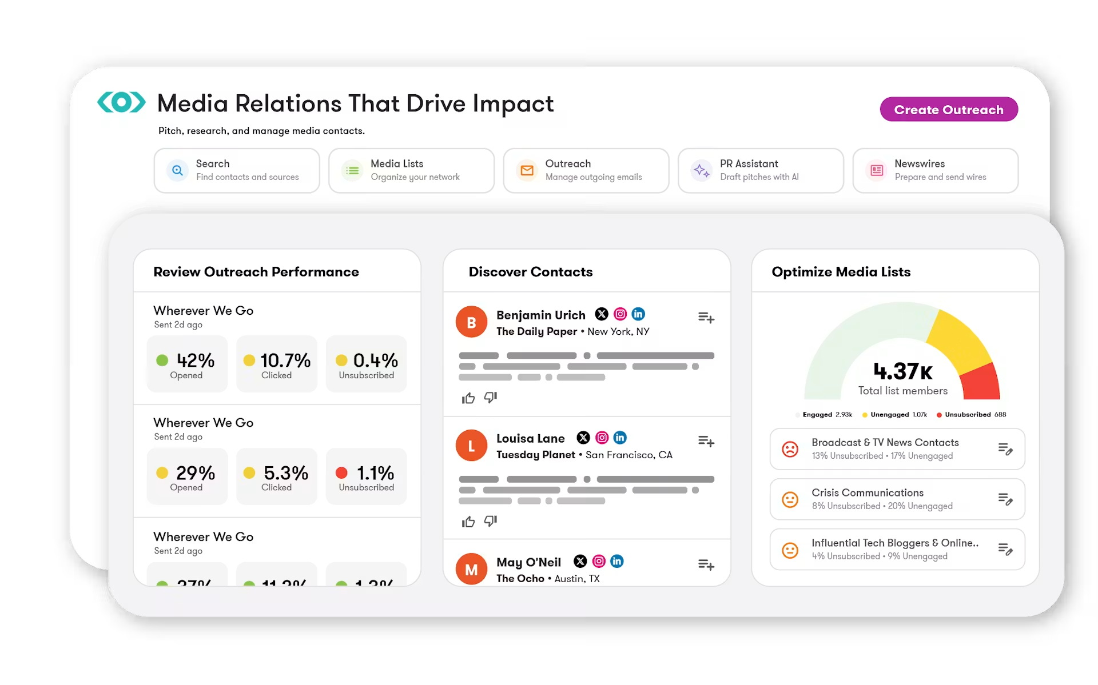
Task: Open May O'Neil's Instagram icon
Action: (x=599, y=561)
